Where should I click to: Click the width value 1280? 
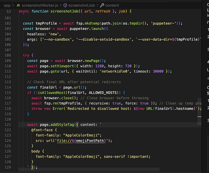pyautogui.click(x=99, y=66)
